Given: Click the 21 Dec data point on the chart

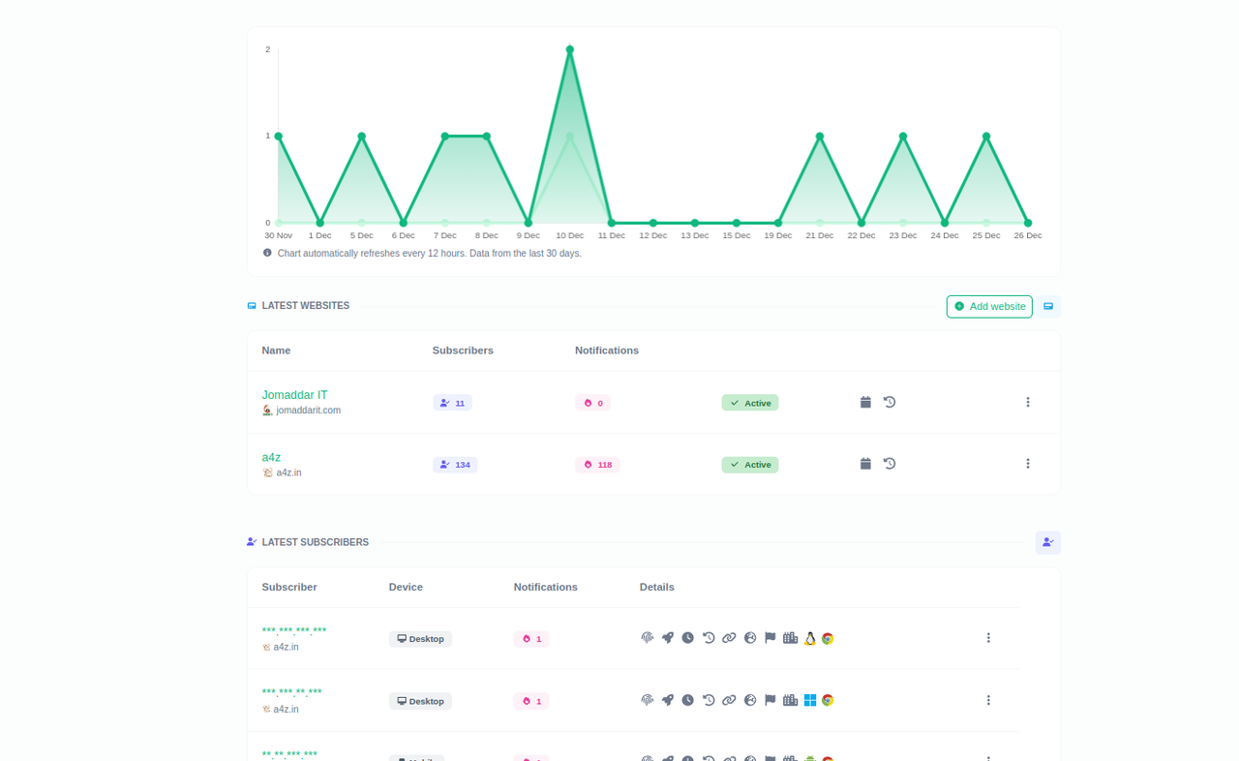Looking at the screenshot, I should [x=820, y=137].
